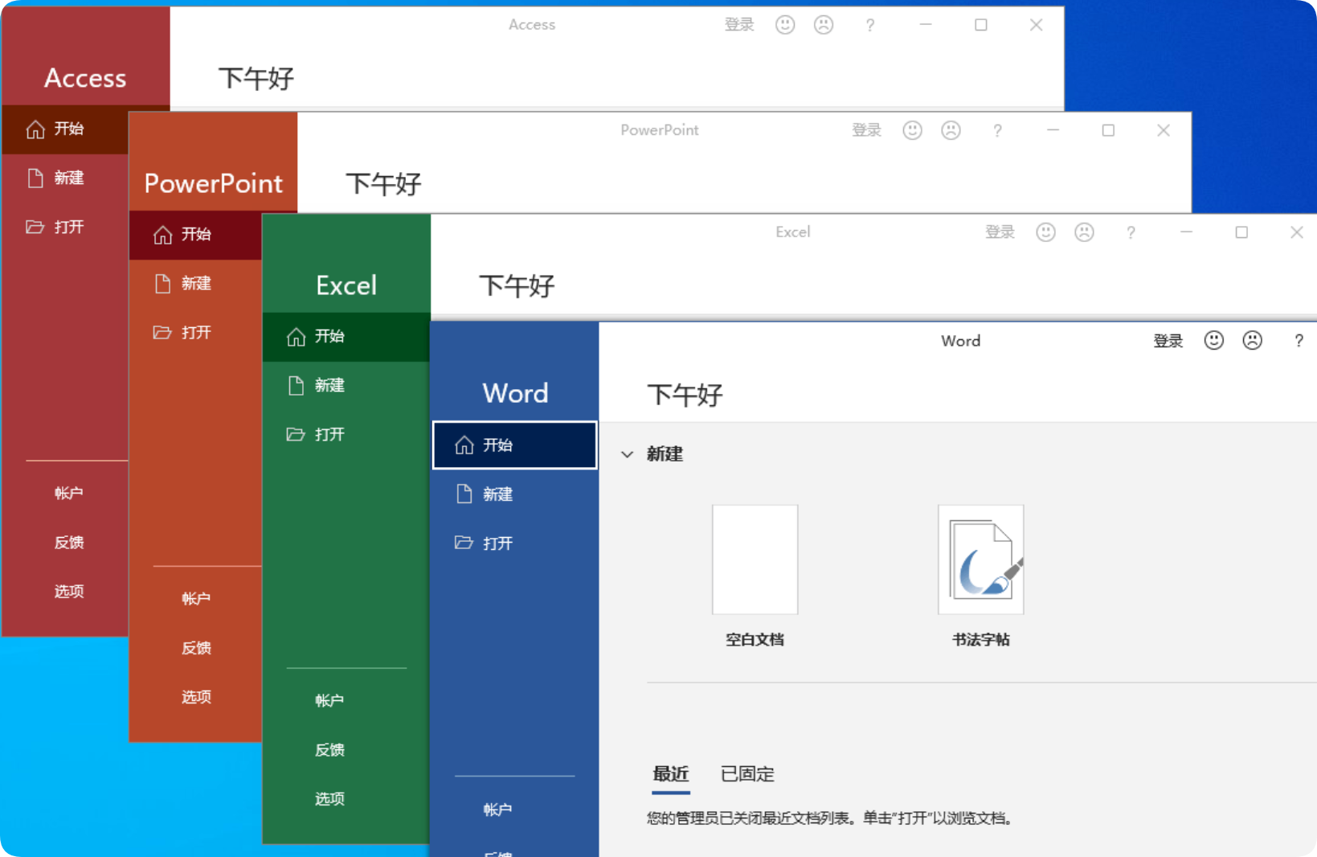This screenshot has width=1317, height=857.
Task: Click Access's 打开 folder icon
Action: [x=34, y=227]
